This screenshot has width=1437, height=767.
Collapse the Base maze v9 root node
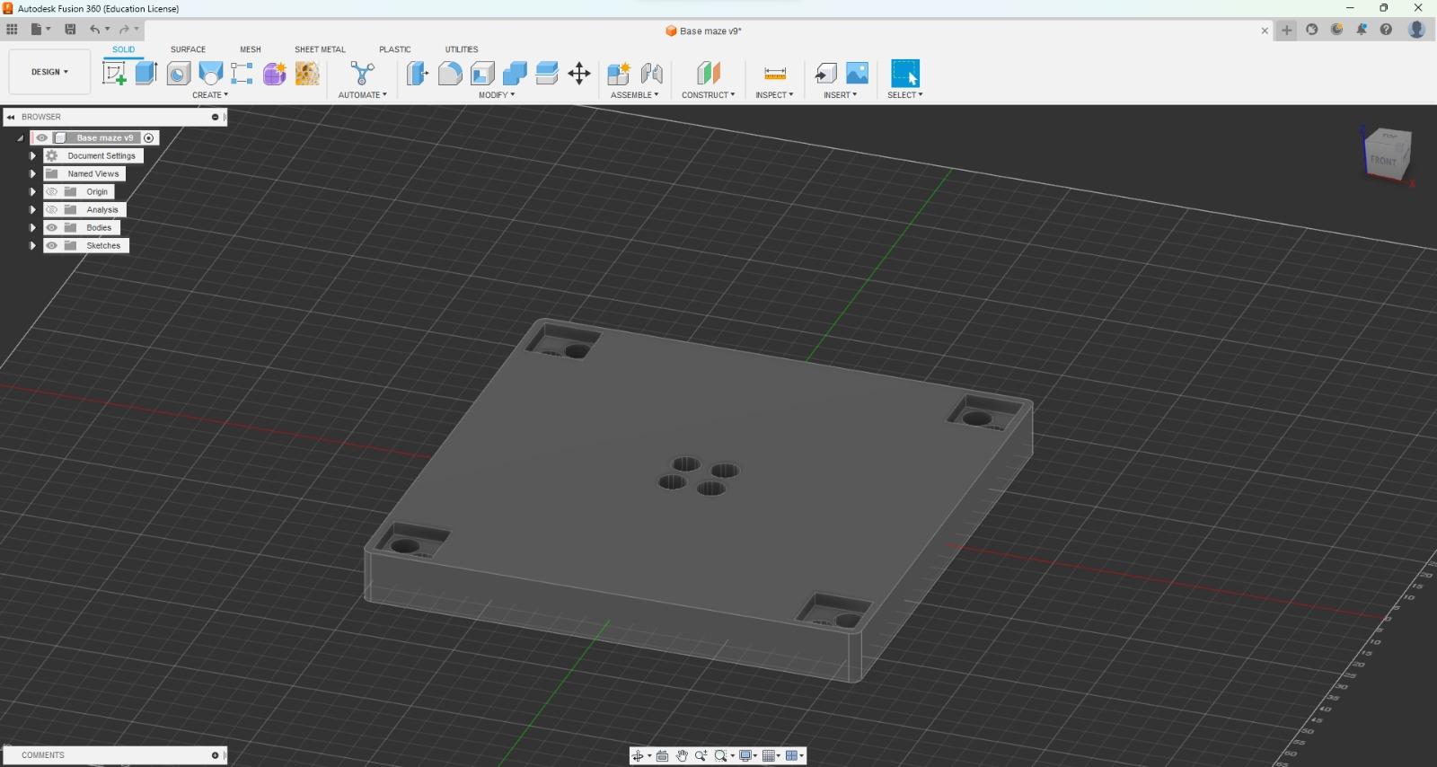coord(21,138)
